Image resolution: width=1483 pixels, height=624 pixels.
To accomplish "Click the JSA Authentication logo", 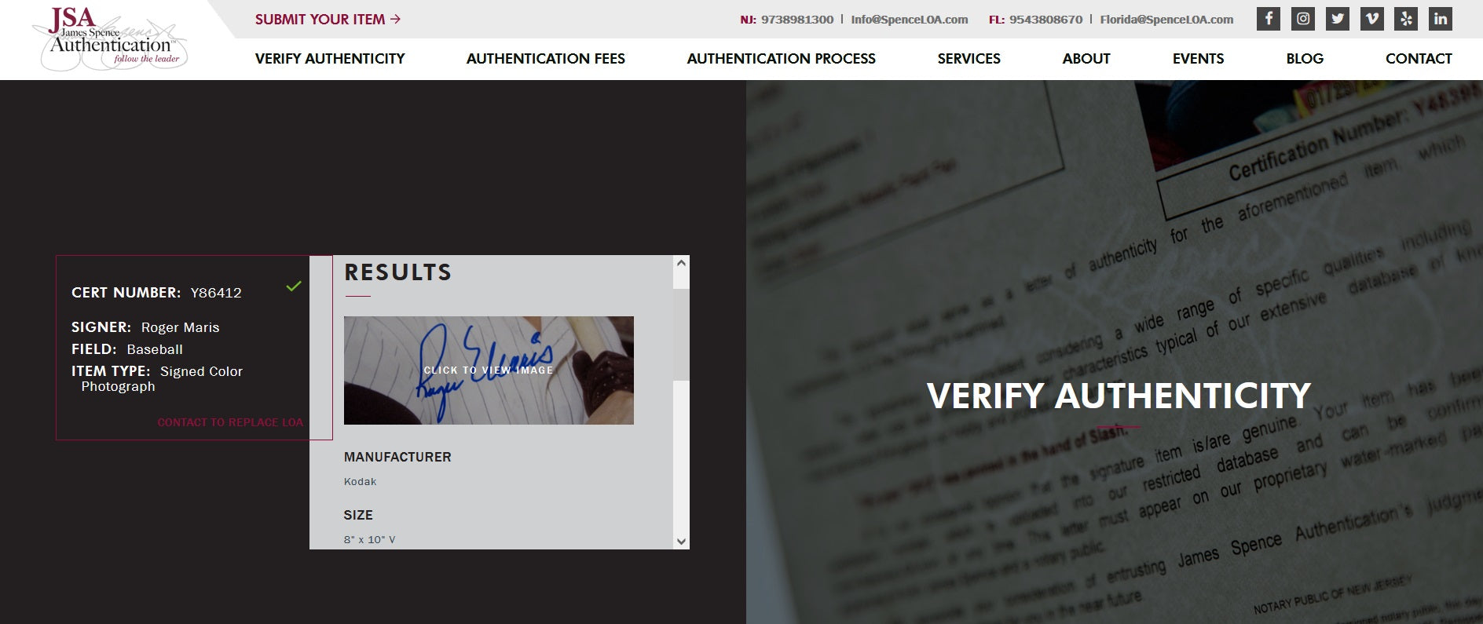I will tap(110, 38).
